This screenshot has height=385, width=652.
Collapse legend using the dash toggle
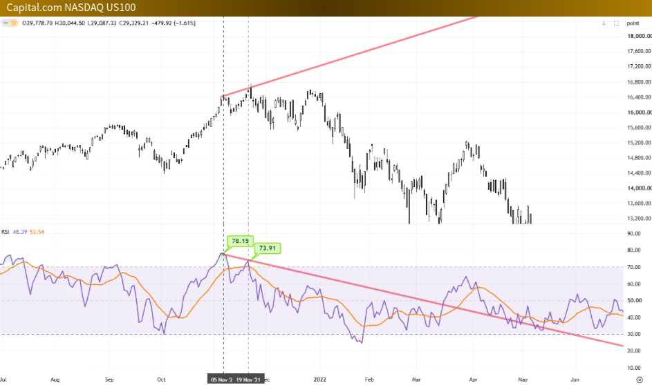point(6,23)
